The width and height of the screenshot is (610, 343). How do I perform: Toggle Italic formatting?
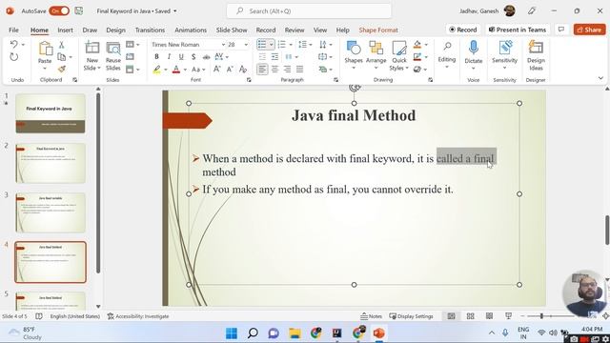point(169,57)
